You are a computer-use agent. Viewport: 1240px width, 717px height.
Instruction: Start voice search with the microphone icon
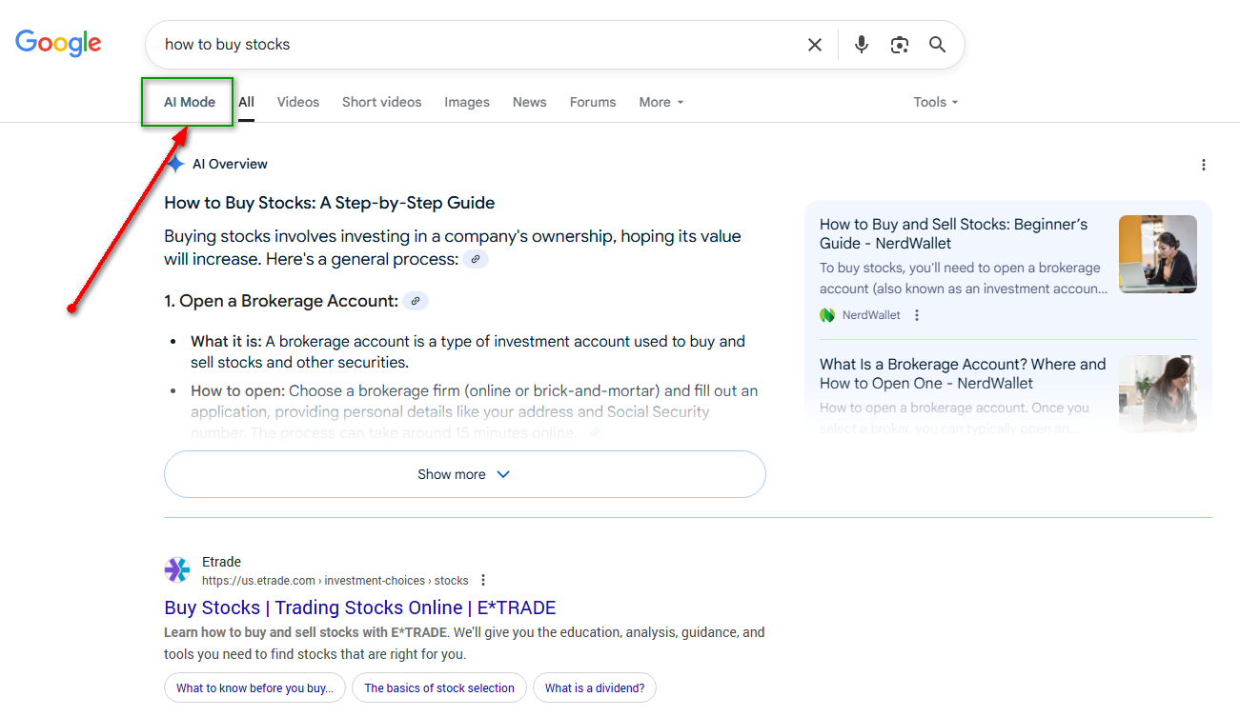click(x=862, y=45)
